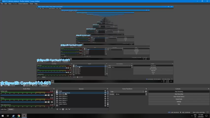The image size is (210, 118).
Task: Click OBS icon on taskbar
Action: (x=24, y=116)
